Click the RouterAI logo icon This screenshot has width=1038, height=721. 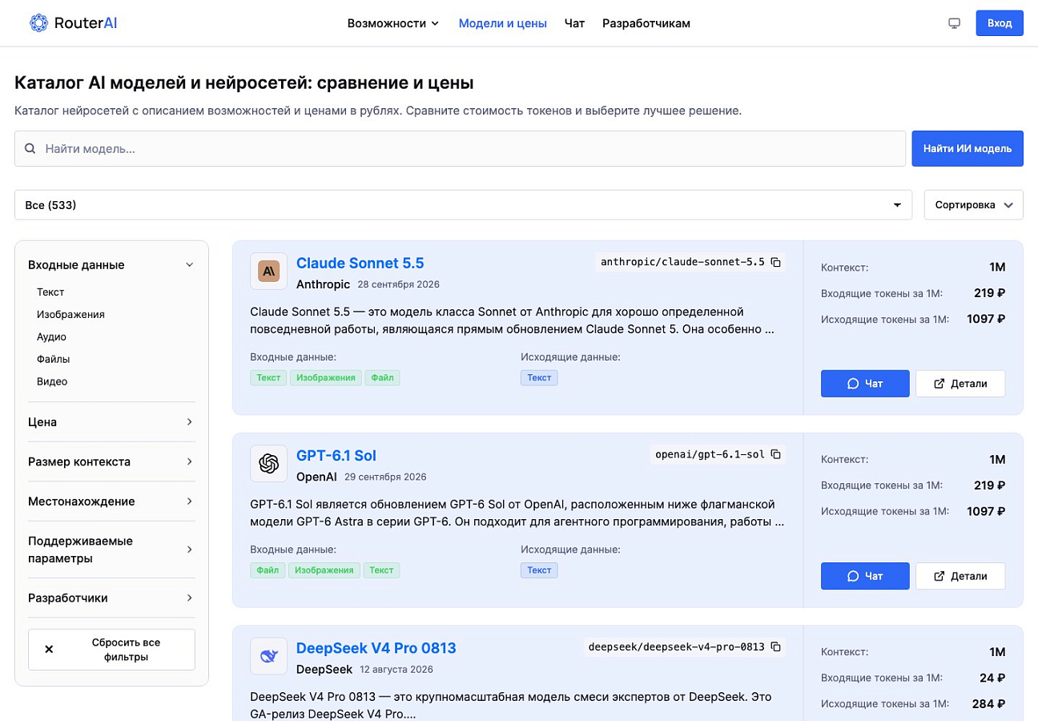pos(38,23)
